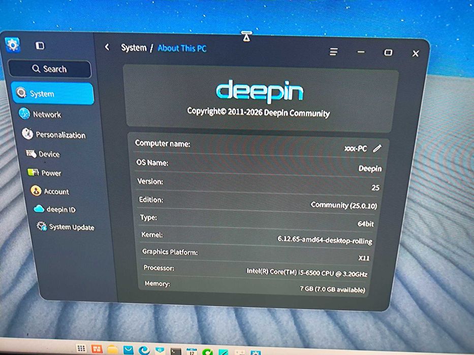Viewport: 474px width, 355px height.
Task: Click the Network globe icon
Action: tap(24, 114)
